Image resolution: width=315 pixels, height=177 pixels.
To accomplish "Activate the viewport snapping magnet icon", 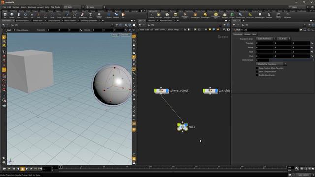I will [x=4, y=89].
